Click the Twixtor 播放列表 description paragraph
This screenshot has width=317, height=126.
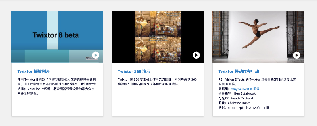(x=57, y=87)
